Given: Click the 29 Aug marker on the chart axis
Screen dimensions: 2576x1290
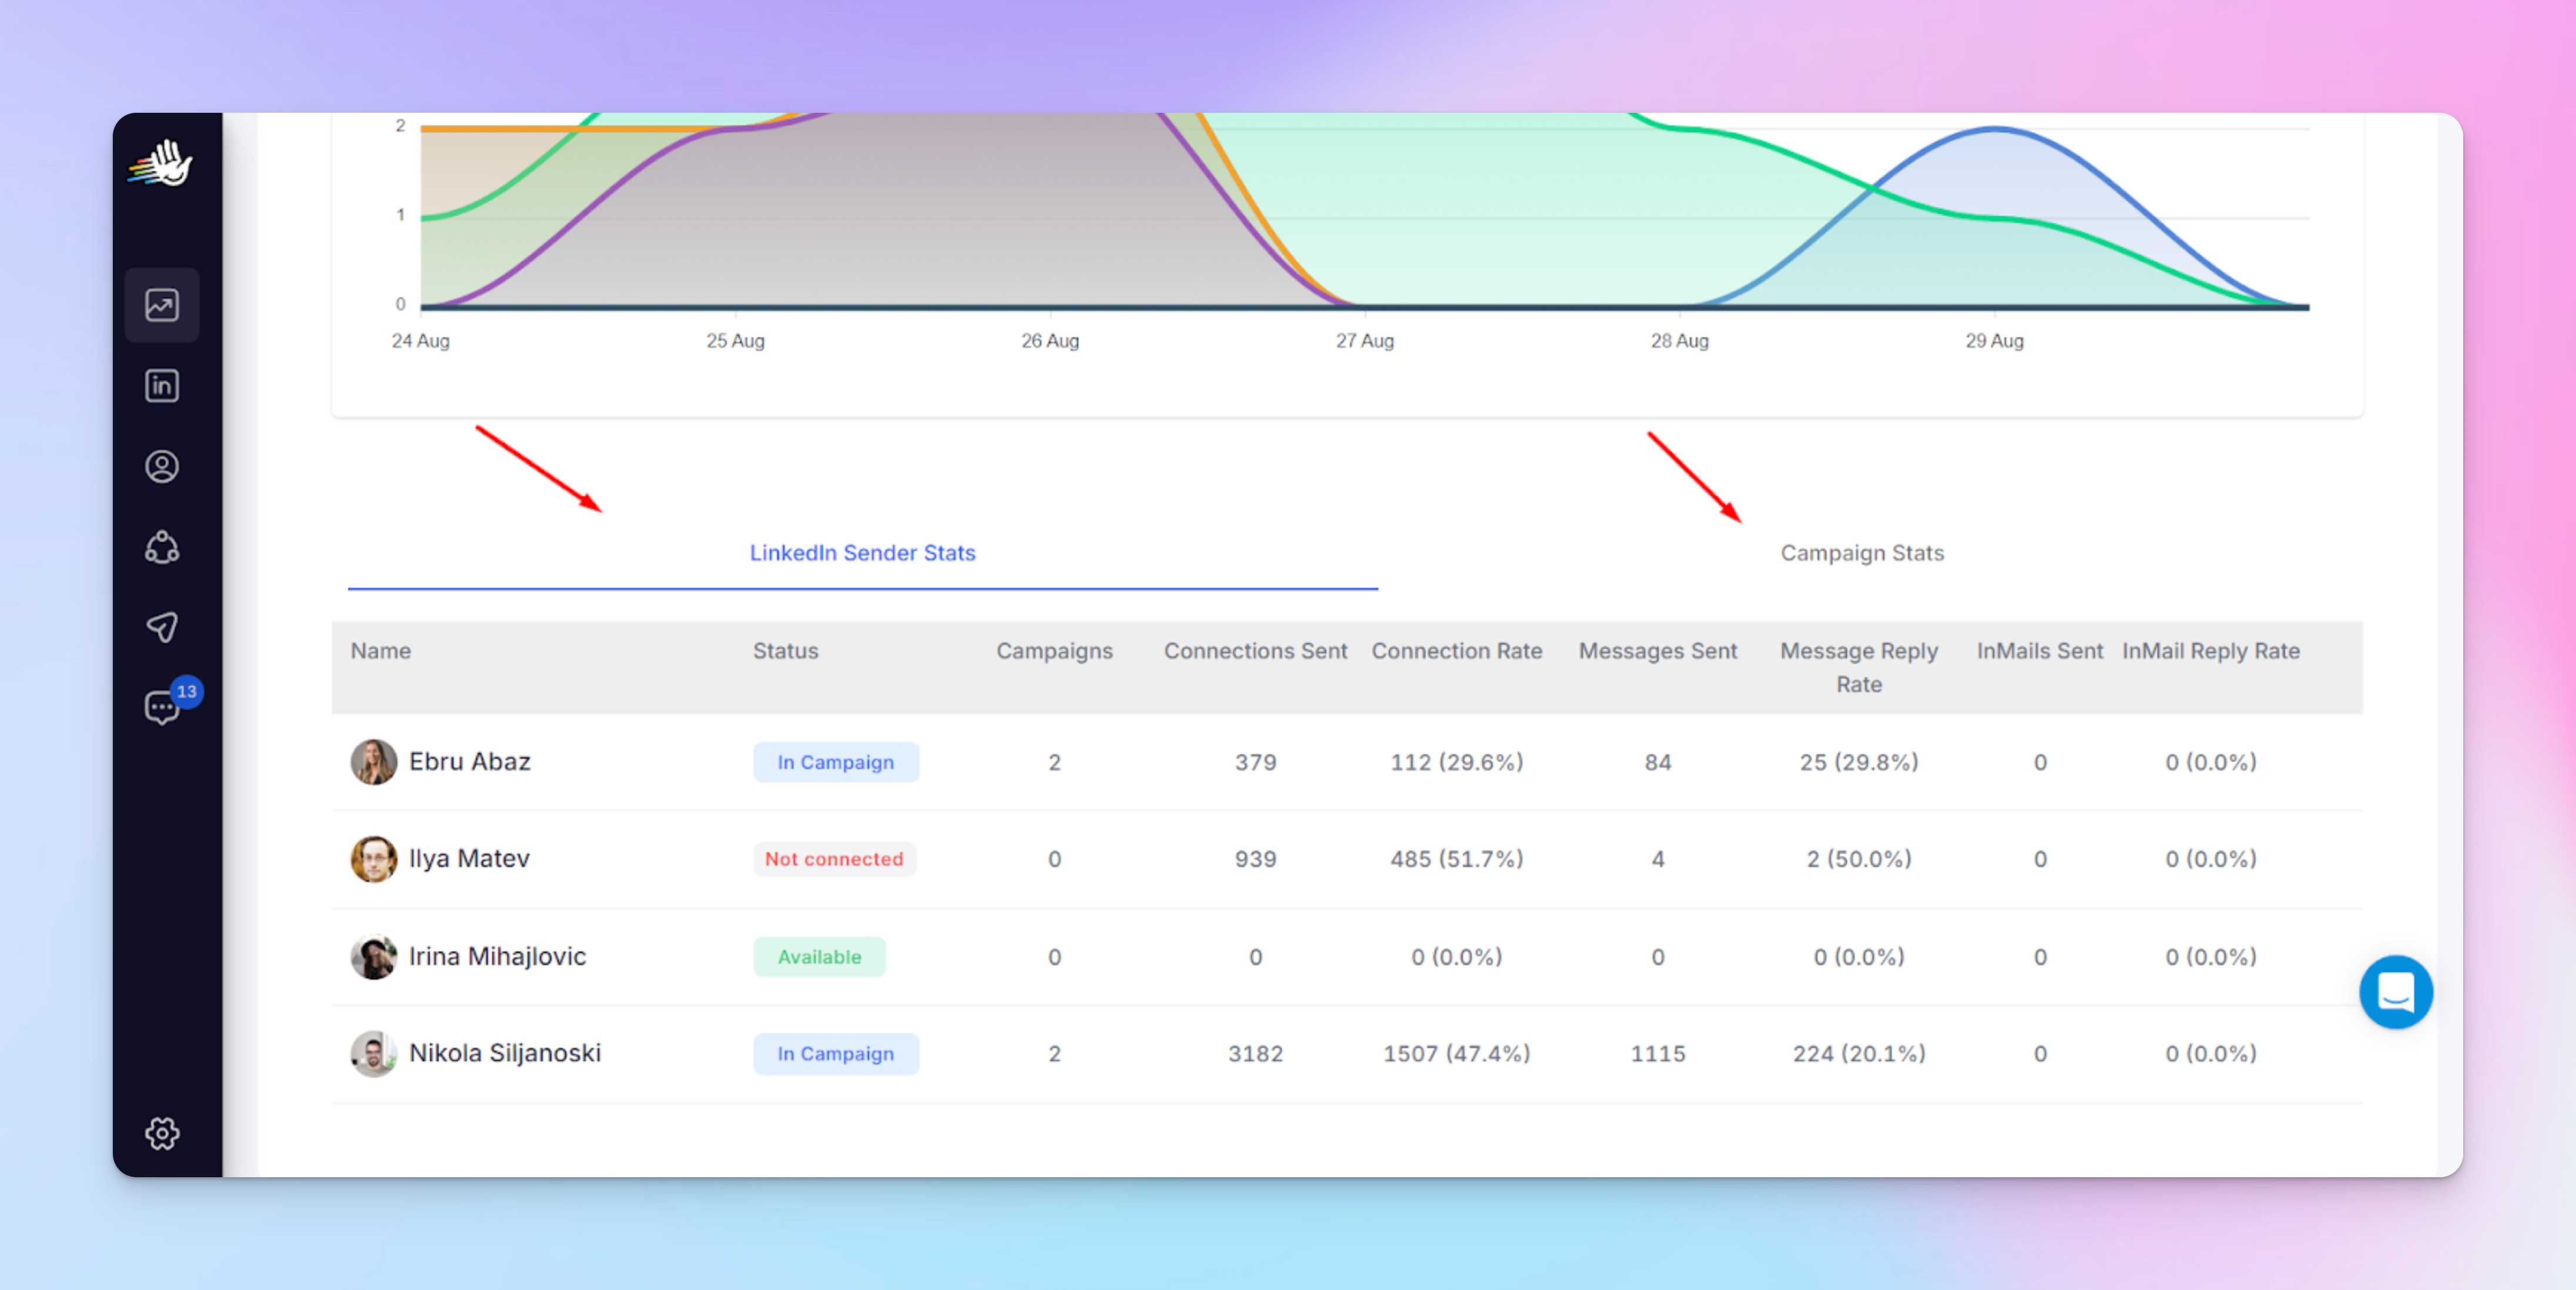Looking at the screenshot, I should click(1994, 341).
